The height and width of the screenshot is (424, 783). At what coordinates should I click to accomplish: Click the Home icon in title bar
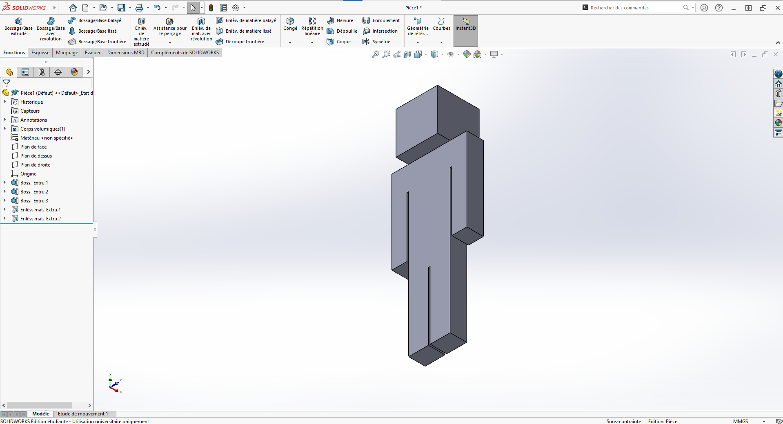tap(73, 8)
